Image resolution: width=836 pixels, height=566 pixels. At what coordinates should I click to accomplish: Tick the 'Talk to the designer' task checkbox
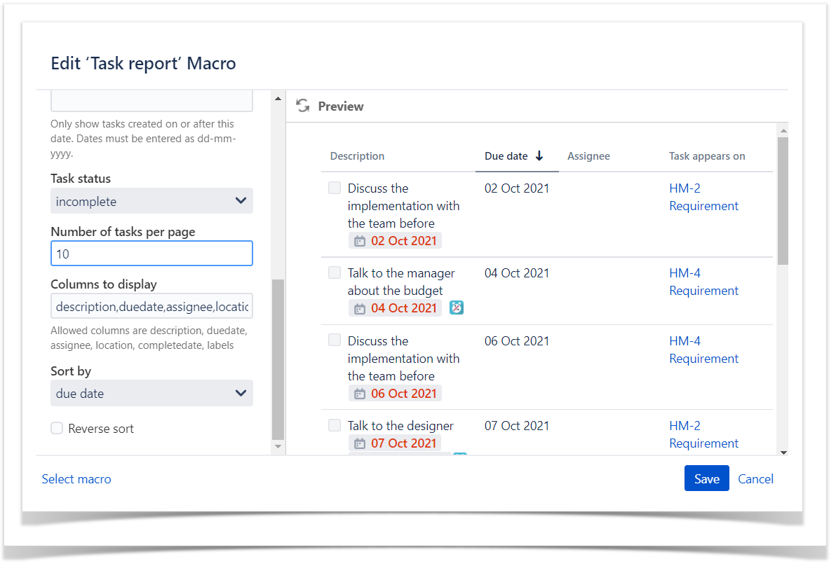(x=335, y=425)
